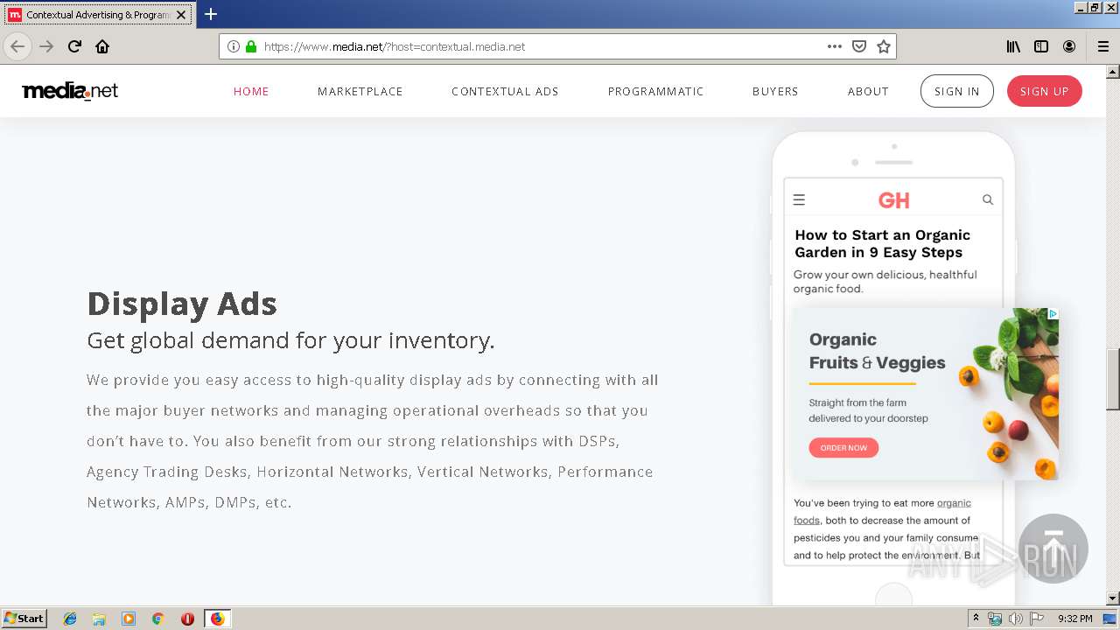Click the Display Ads heading
This screenshot has height=630, width=1120.
[x=182, y=304]
